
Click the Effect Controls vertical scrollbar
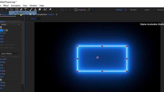point(23,52)
